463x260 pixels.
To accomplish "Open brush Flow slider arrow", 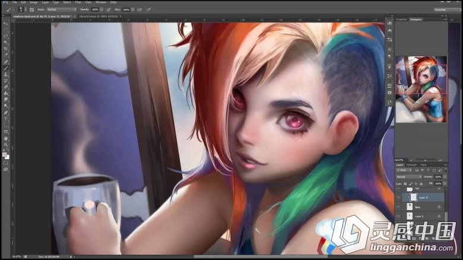I will pos(133,9).
